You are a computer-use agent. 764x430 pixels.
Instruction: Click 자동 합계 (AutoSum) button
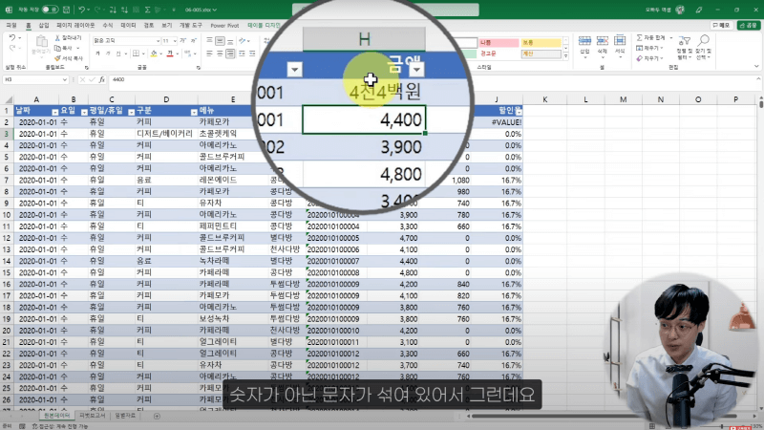click(x=651, y=37)
